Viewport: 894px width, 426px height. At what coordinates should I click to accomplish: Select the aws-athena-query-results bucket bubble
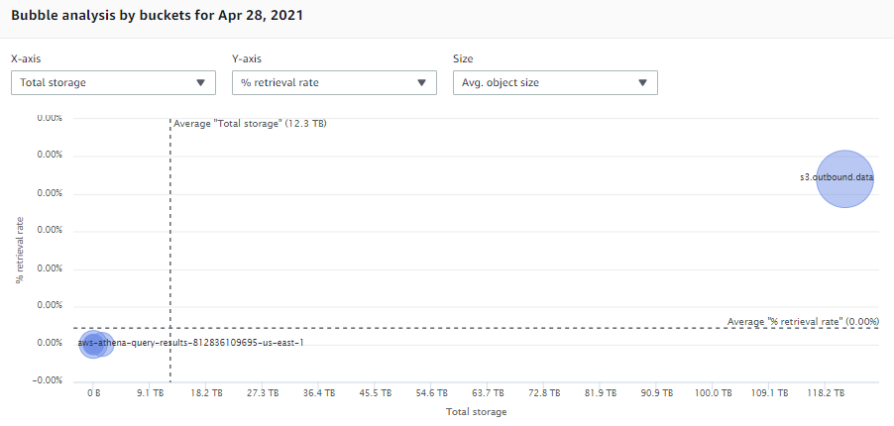click(x=92, y=344)
